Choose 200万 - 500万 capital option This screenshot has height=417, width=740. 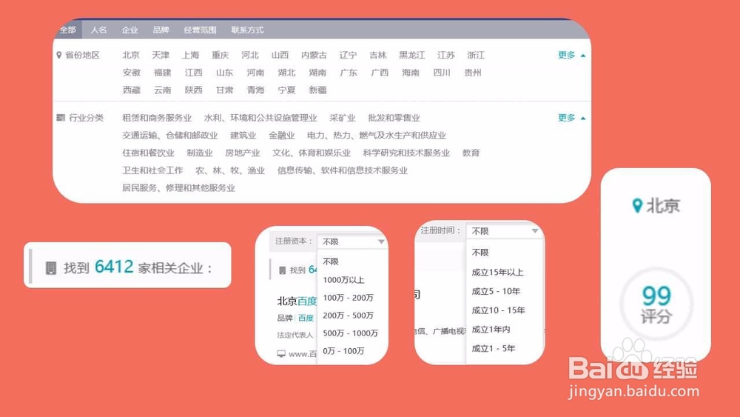[349, 316]
